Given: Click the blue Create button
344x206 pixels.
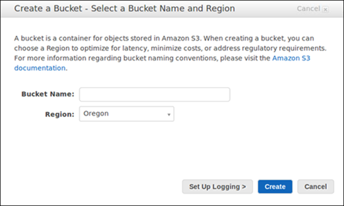Looking at the screenshot, I should coord(275,187).
